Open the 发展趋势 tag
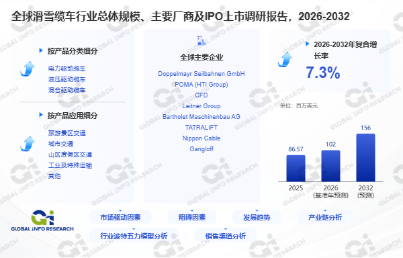 [x=257, y=218]
